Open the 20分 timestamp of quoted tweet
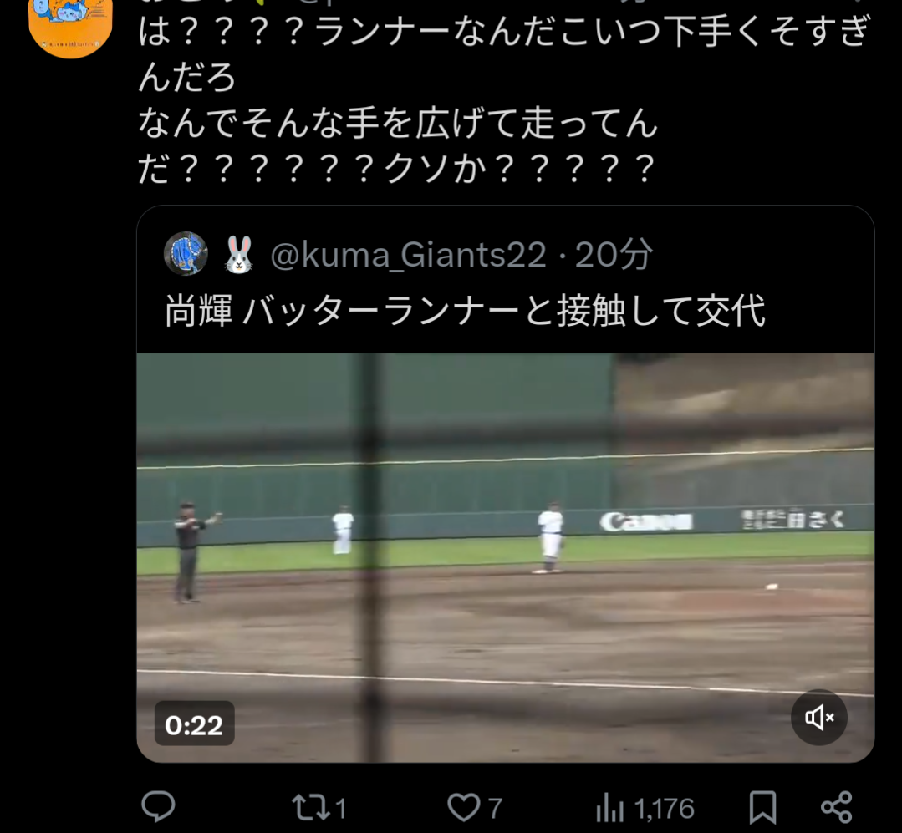This screenshot has width=902, height=833. pyautogui.click(x=614, y=255)
